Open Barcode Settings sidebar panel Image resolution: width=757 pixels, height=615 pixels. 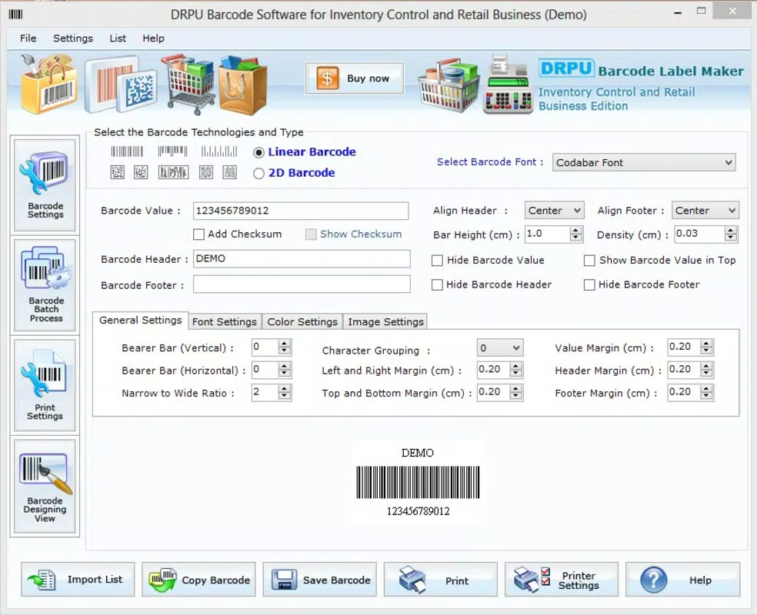(x=45, y=184)
